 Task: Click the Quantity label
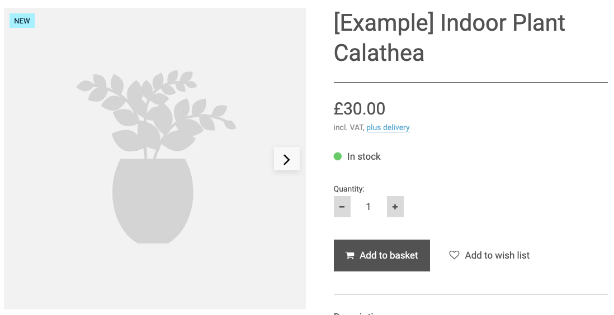[x=349, y=189]
